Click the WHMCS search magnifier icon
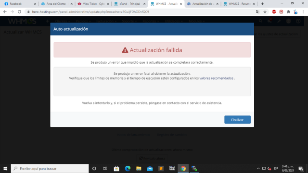Screen dimensions: 308x173 (x=260, y=21)
